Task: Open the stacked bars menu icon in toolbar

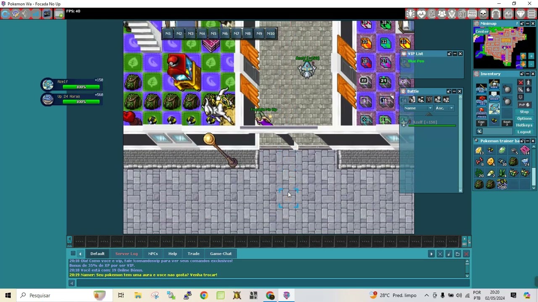Action: [531, 14]
